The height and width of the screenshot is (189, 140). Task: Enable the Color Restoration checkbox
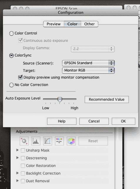(x=23, y=166)
